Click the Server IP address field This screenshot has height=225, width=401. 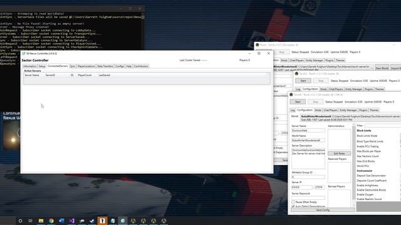(x=302, y=187)
